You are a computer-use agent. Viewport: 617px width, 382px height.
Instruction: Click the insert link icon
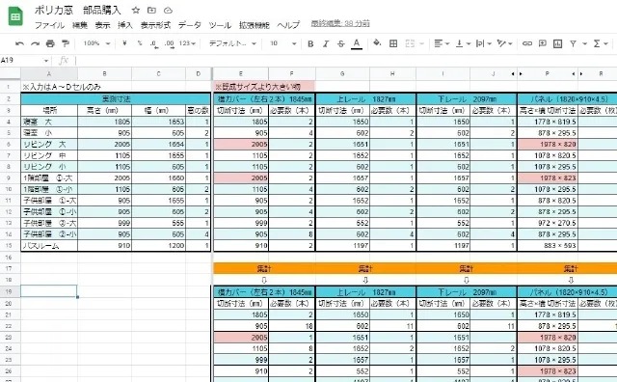pos(527,43)
